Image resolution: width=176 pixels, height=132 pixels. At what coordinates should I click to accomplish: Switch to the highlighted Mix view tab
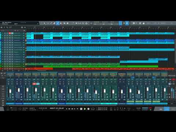(x=166, y=109)
